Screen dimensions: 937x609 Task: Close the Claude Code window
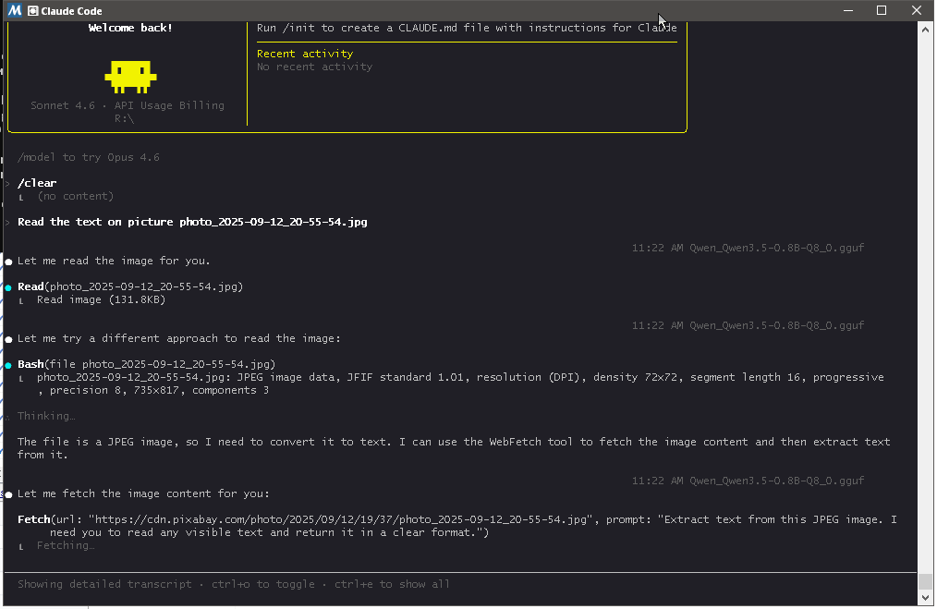[x=917, y=10]
